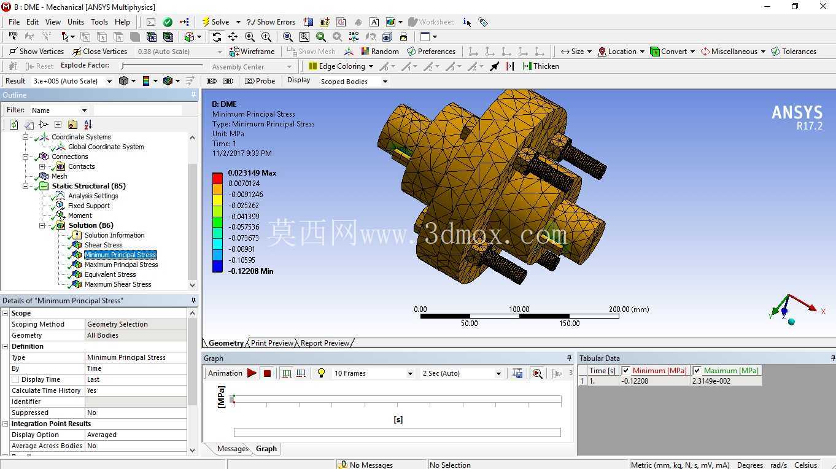Click the Tolerances button
This screenshot has width=836, height=469.
click(794, 52)
